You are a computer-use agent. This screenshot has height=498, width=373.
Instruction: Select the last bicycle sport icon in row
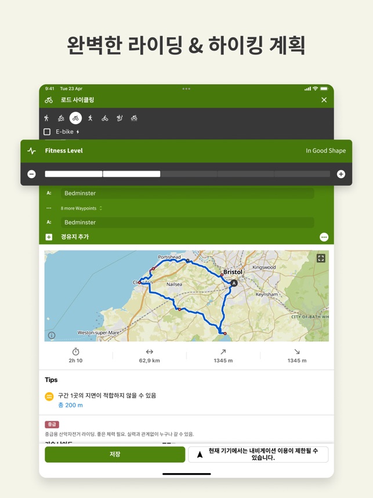click(134, 118)
